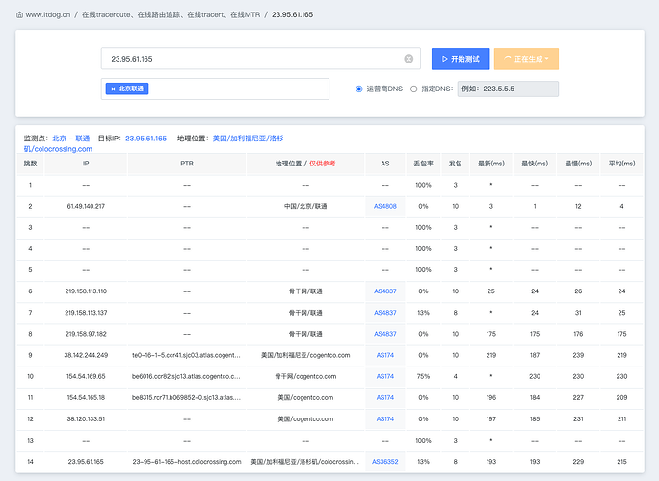Open the AS4808 link in hop 2

point(385,206)
